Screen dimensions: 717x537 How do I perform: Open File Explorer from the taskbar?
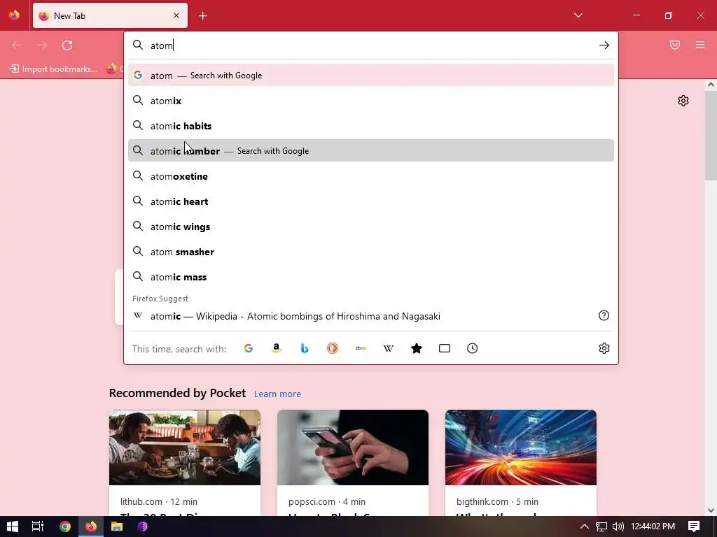[117, 527]
